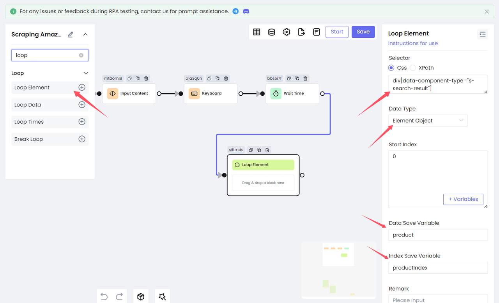The width and height of the screenshot is (499, 303).
Task: Edit Data Save Variable field product
Action: [x=438, y=235]
